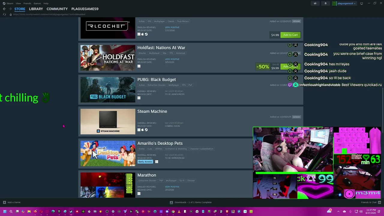Click the Windows platform icon under Marathon
Image resolution: width=384 pixels, height=216 pixels.
coord(139,193)
